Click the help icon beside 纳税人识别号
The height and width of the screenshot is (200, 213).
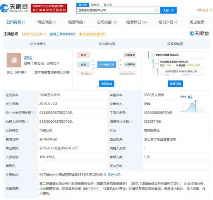[27, 121]
